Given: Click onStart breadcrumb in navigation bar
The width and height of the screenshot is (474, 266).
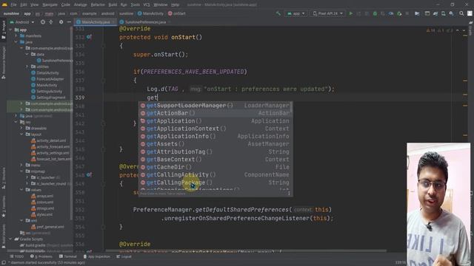Looking at the screenshot, I should point(177,13).
